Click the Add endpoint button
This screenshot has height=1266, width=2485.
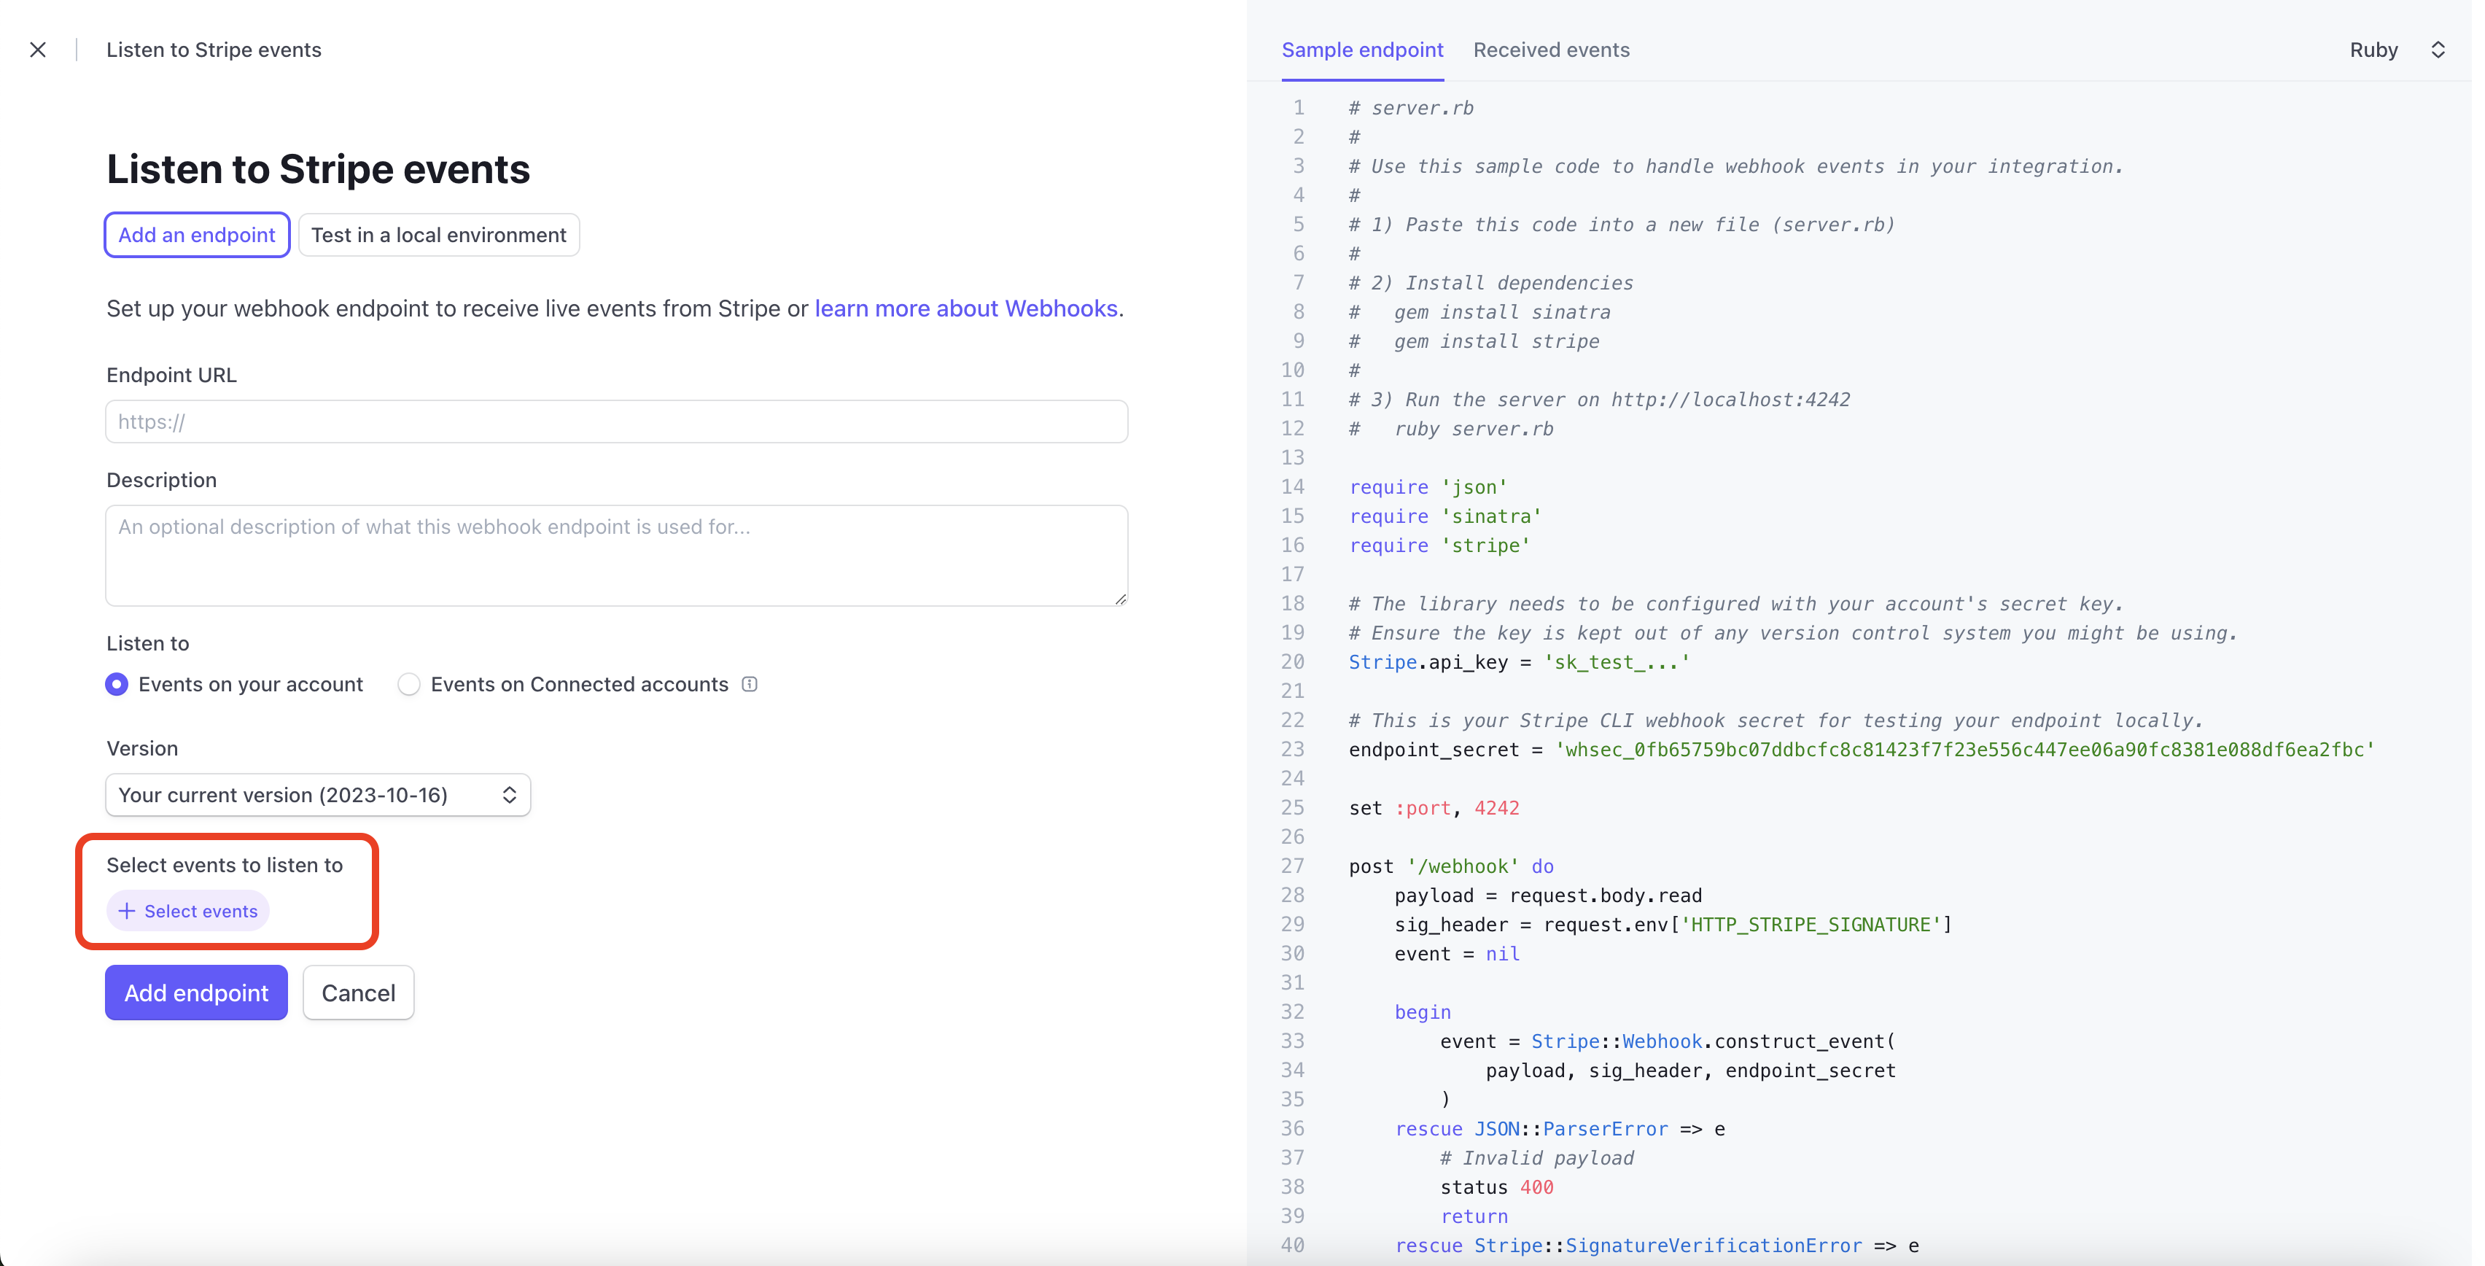197,993
